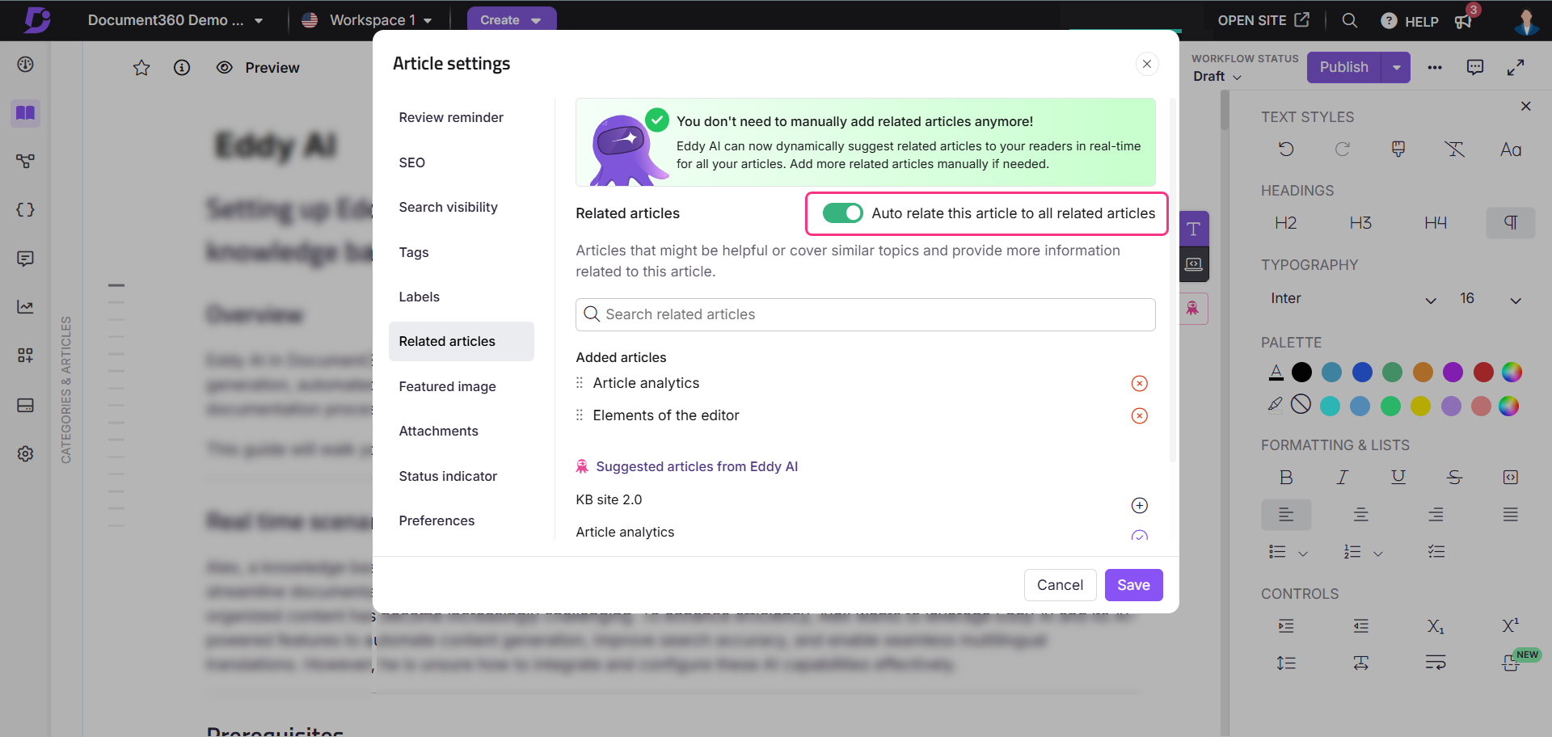
Task: Preview the article
Action: pyautogui.click(x=258, y=68)
